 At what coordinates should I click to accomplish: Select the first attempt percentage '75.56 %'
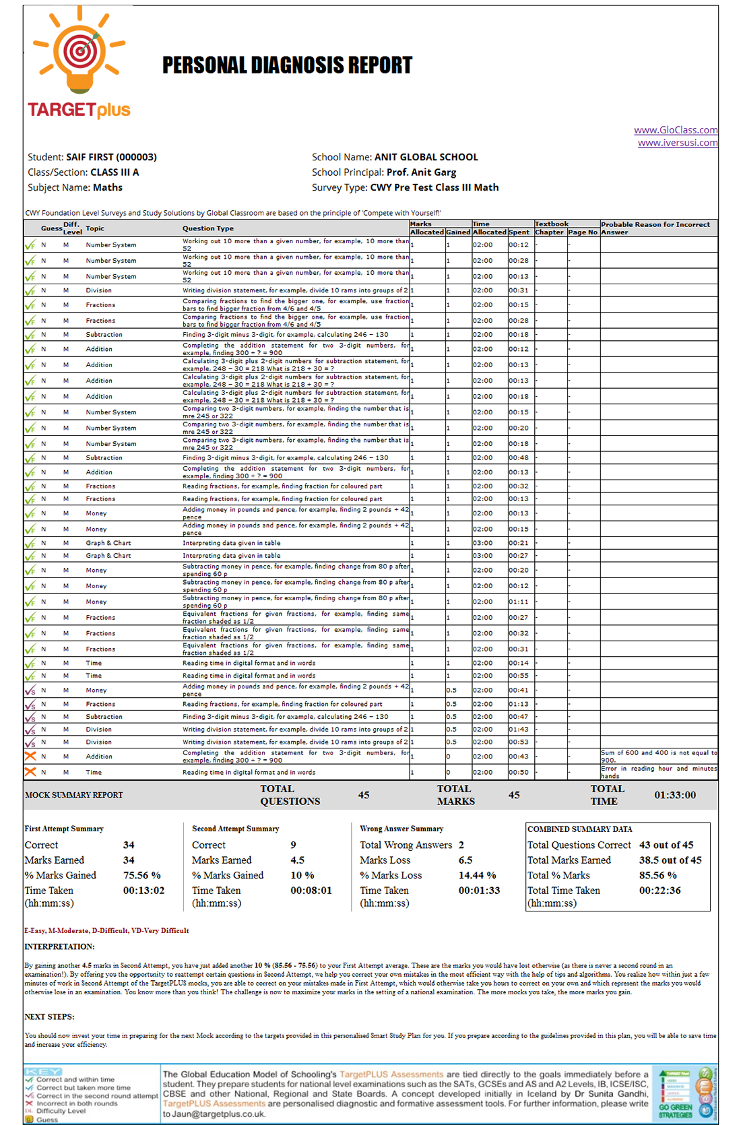[142, 875]
